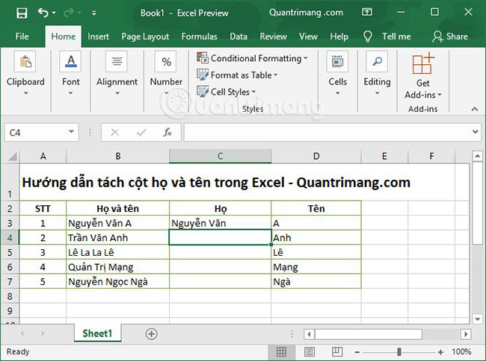This screenshot has height=361, width=486.
Task: Expand the Editing group dropdown arrow
Action: (x=377, y=93)
